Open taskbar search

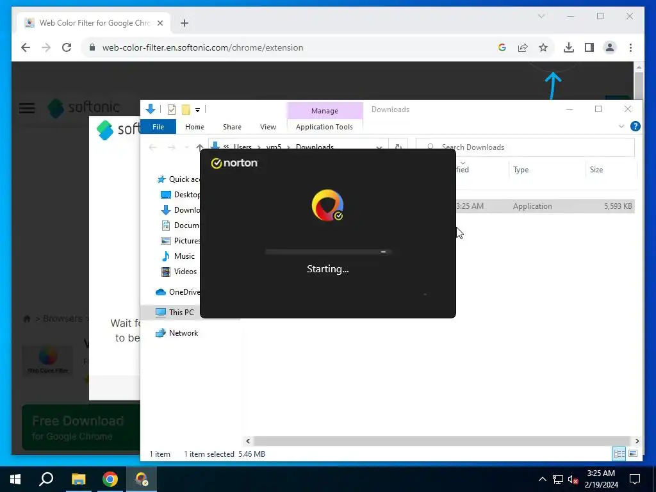pyautogui.click(x=46, y=479)
